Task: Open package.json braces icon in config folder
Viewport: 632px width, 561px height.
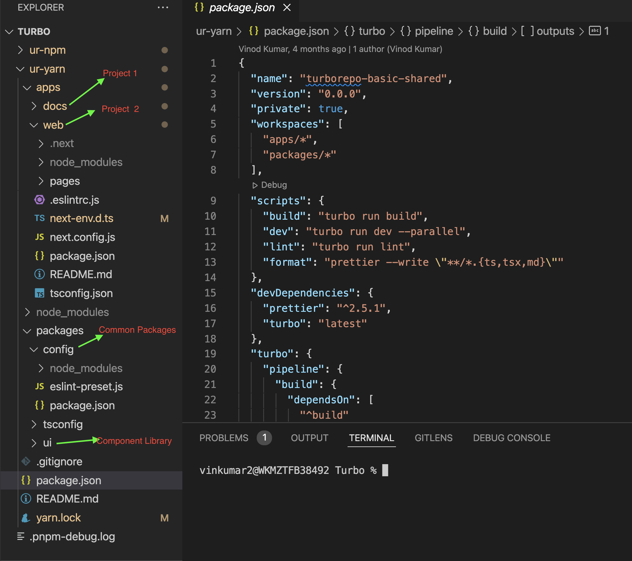Action: 40,405
